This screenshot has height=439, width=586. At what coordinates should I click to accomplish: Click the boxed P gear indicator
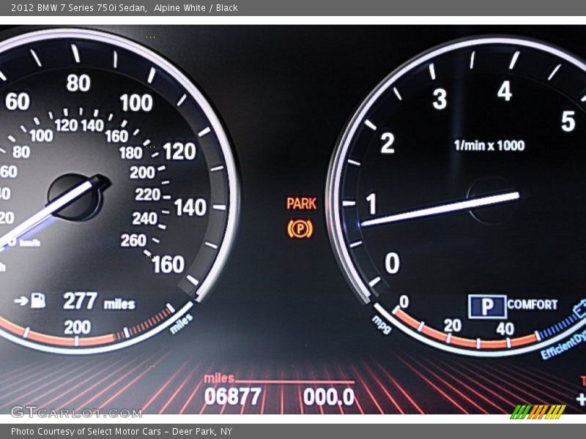[x=486, y=306]
